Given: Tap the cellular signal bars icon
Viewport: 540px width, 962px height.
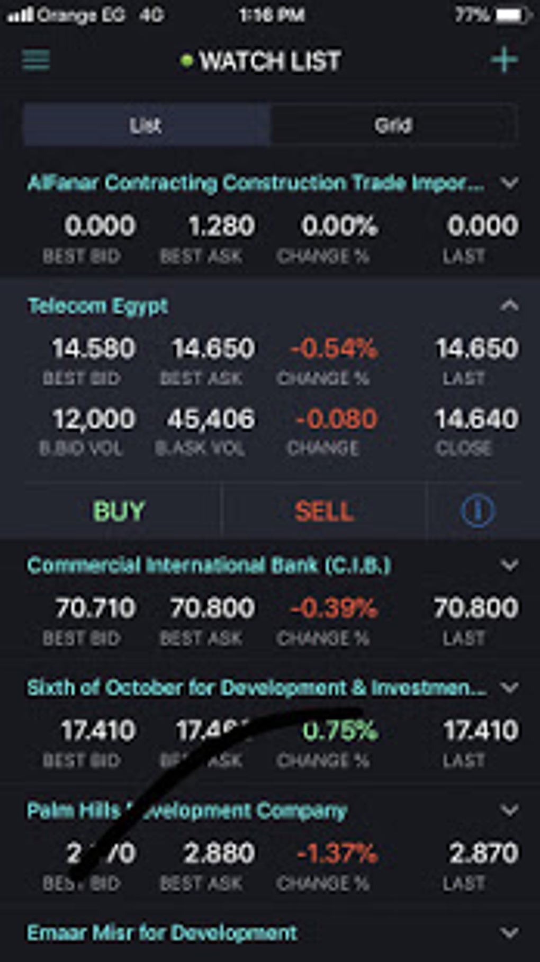Looking at the screenshot, I should tap(20, 15).
